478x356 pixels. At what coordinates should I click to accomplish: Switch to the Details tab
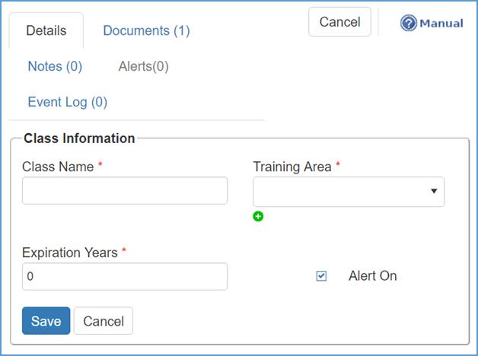46,31
